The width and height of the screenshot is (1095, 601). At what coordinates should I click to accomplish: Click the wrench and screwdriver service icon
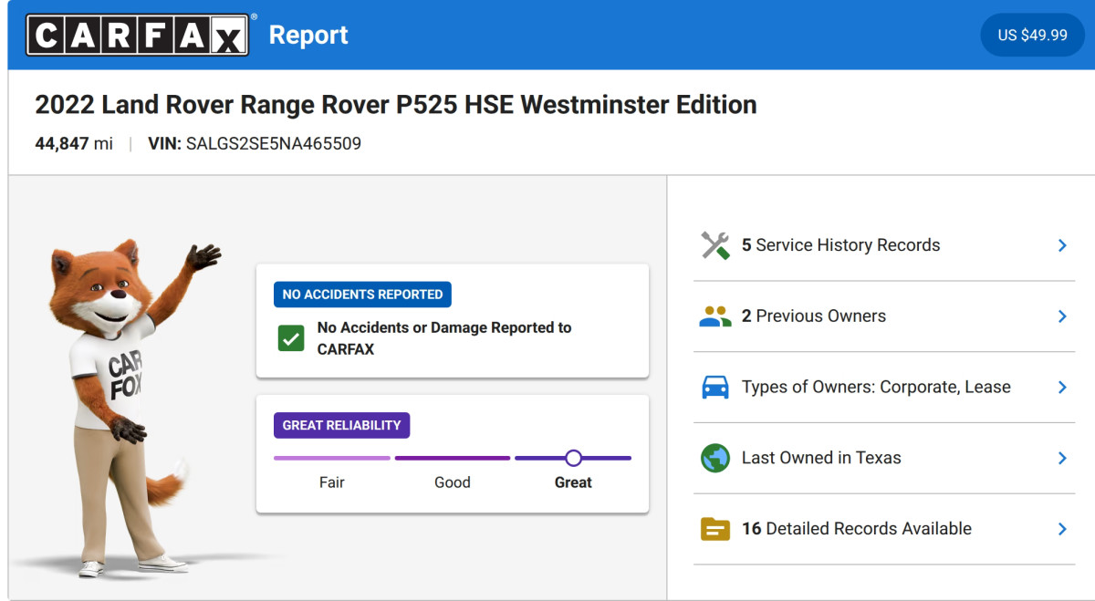click(x=715, y=245)
